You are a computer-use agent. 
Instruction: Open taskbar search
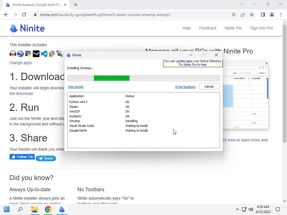pyautogui.click(x=20, y=209)
